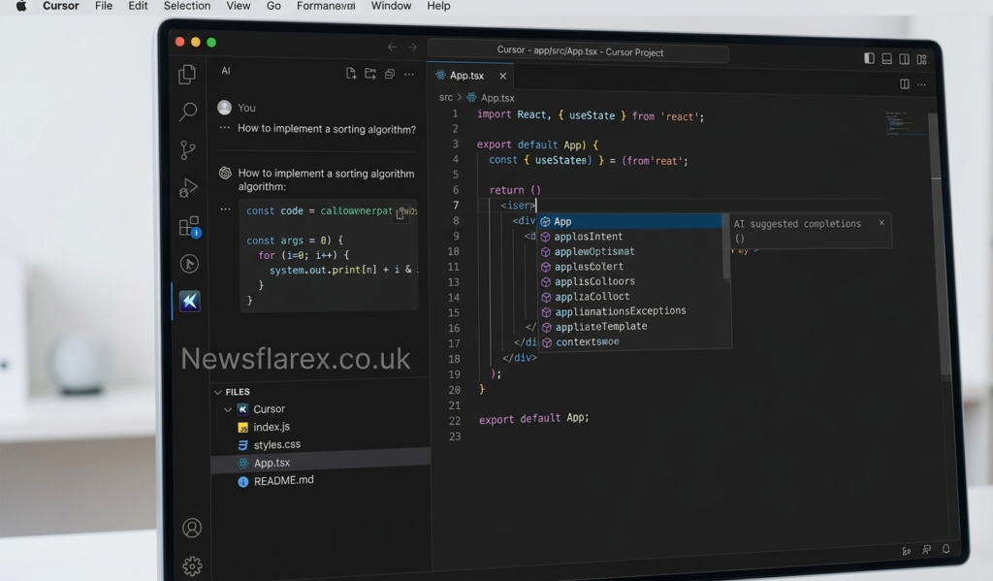Open the Search view
Viewport: 993px width, 581px height.
189,112
